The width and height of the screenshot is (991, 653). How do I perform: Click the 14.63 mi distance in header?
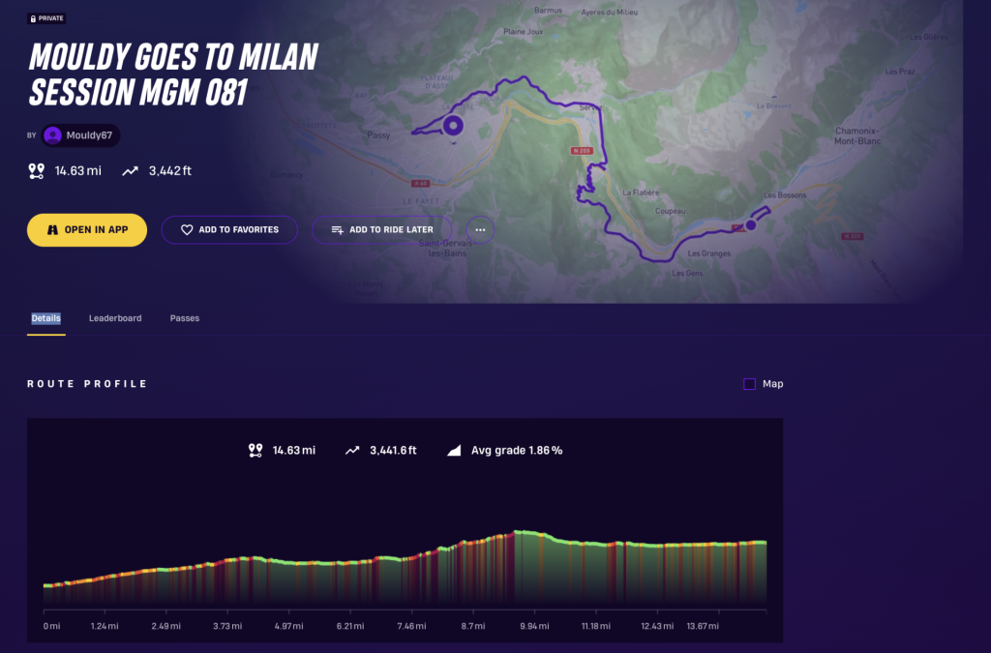pos(77,171)
